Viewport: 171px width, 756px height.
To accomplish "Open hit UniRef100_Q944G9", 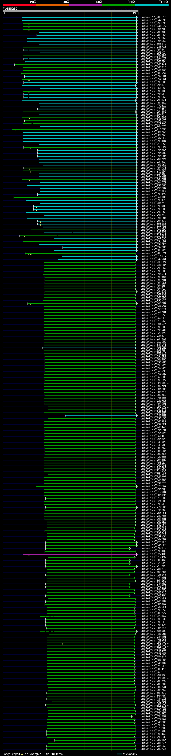I will coord(153,112).
